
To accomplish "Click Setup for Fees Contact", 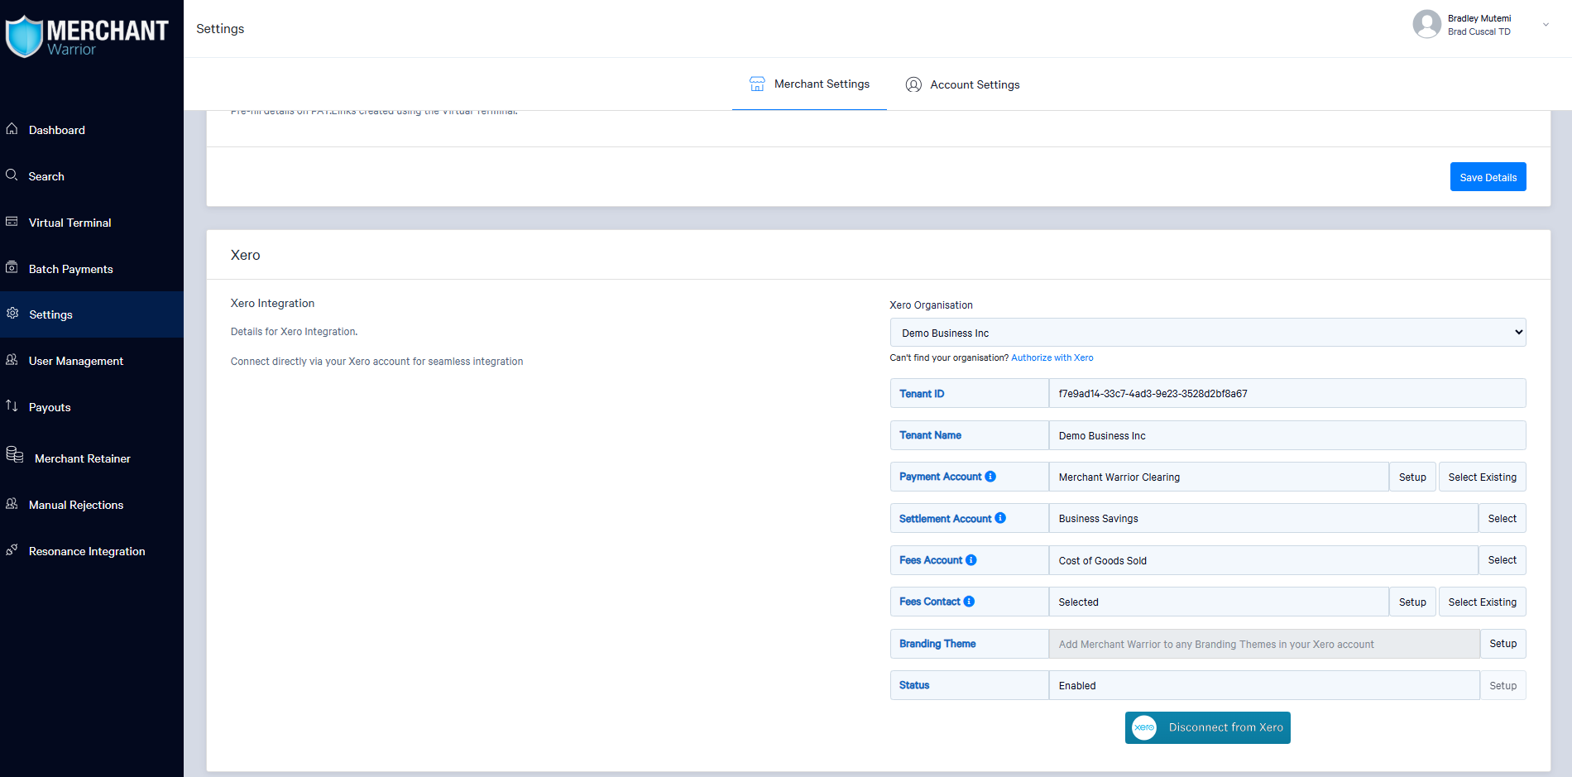I will pyautogui.click(x=1412, y=602).
